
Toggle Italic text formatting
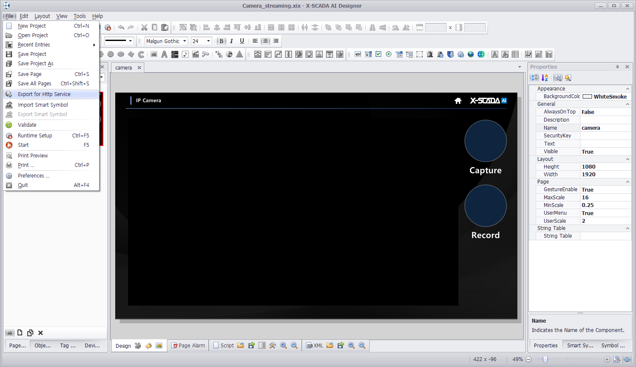(231, 41)
